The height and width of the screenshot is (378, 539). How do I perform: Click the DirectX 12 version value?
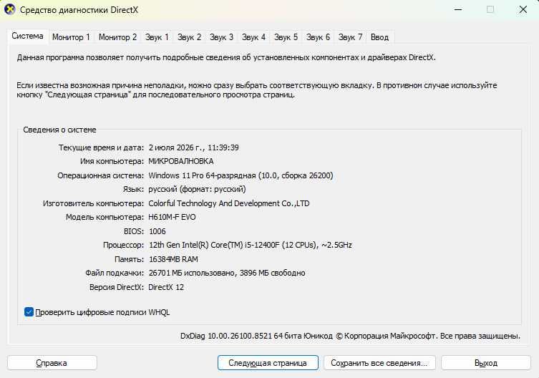(166, 287)
